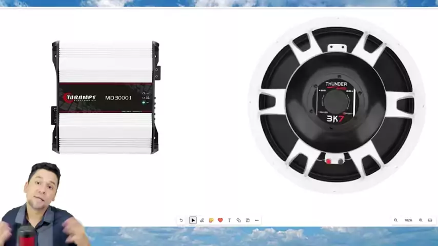
Task: Click the red heart reaction icon
Action: pyautogui.click(x=220, y=220)
